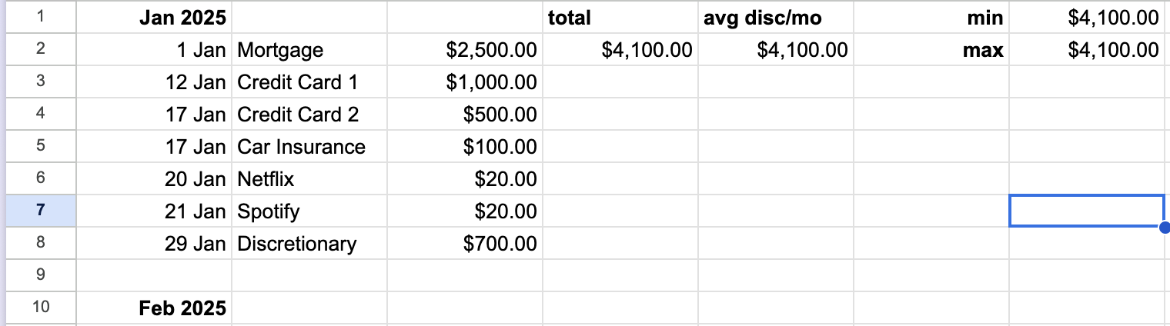
Task: Click the Spotify cell
Action: [x=309, y=211]
